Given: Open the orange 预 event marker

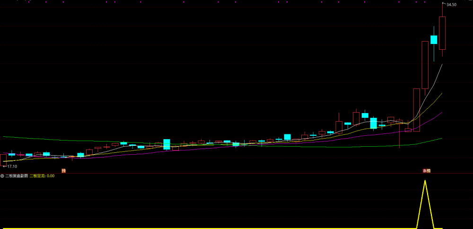Looking at the screenshot, I should click(x=64, y=171).
